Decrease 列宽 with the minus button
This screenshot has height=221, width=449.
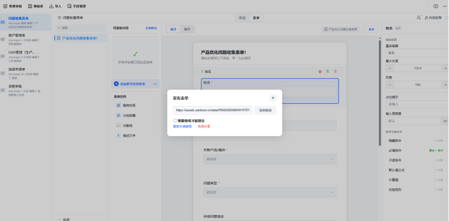(x=389, y=85)
